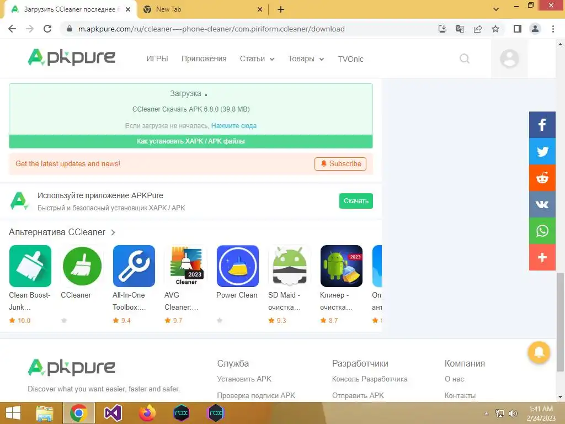This screenshot has height=424, width=565.
Task: Open the user profile avatar icon
Action: click(x=509, y=59)
